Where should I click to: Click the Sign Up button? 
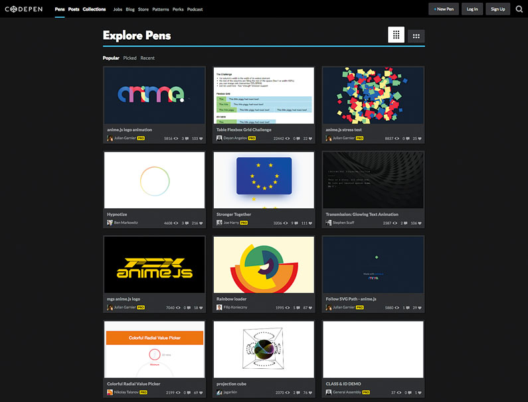(x=497, y=9)
